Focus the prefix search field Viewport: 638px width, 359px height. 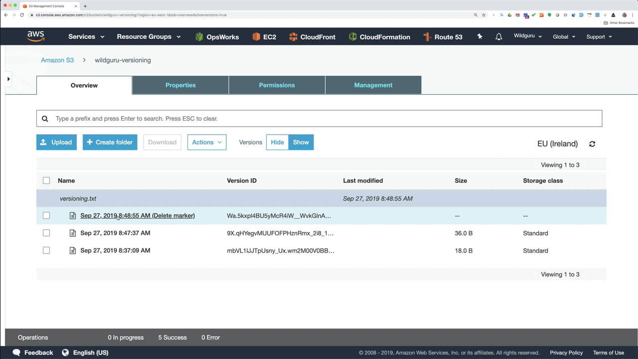click(x=319, y=119)
